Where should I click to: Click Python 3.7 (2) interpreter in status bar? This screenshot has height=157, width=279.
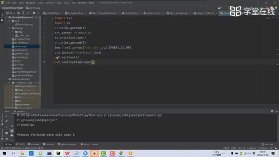(x=265, y=148)
